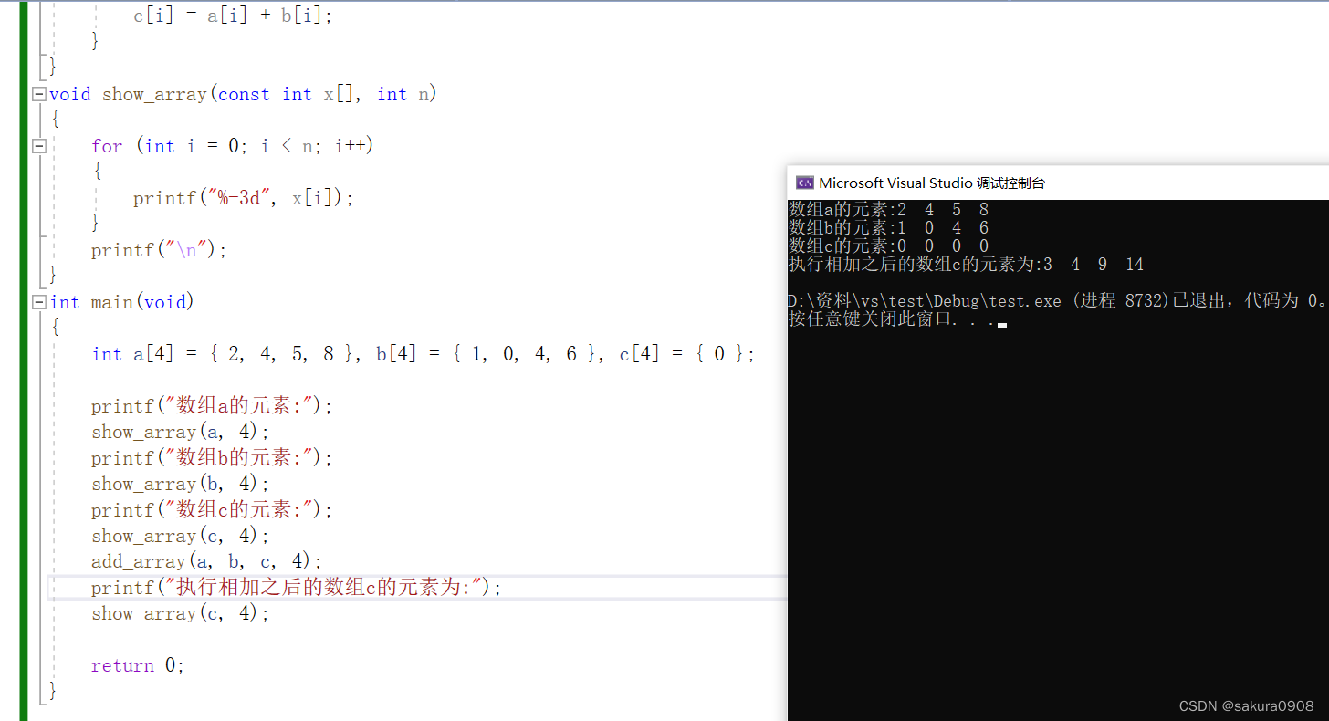
Task: Click the int a[4] array initialization line
Action: tap(424, 354)
